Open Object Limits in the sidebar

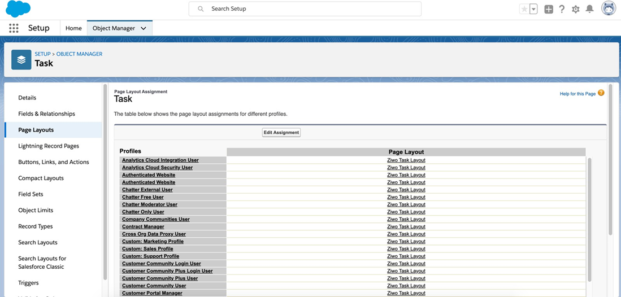point(36,210)
